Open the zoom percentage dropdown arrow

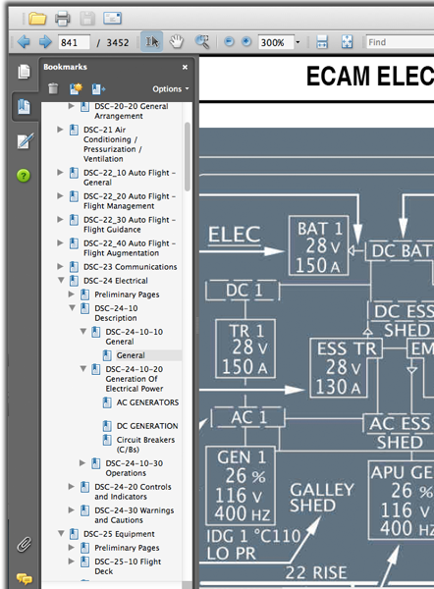point(298,42)
